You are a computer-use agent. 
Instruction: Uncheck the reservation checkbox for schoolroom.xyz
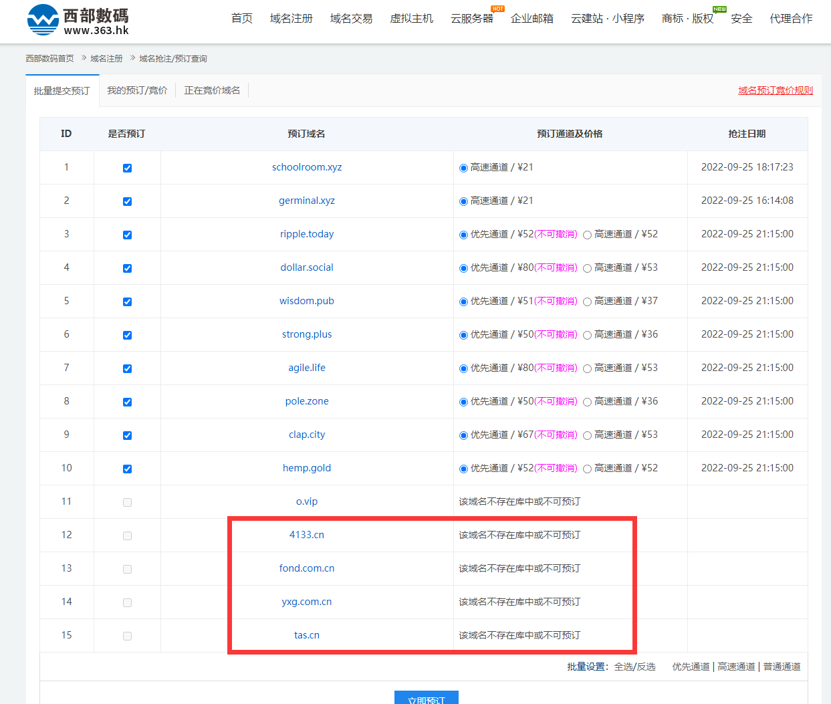127,167
